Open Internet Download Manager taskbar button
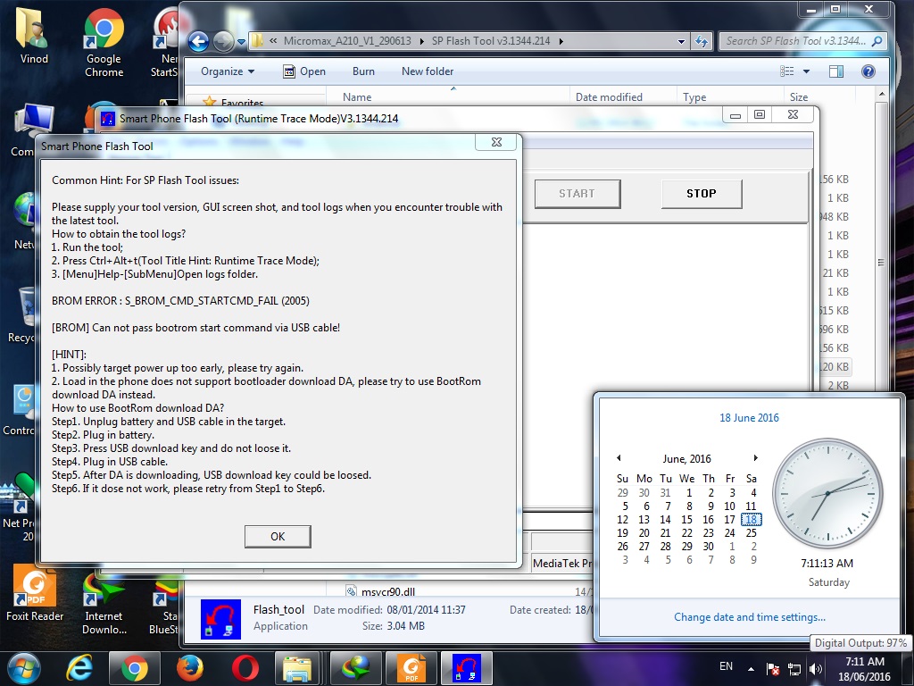 (356, 668)
